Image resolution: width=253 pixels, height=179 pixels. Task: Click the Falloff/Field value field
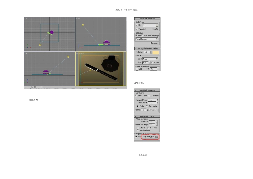(x=152, y=103)
